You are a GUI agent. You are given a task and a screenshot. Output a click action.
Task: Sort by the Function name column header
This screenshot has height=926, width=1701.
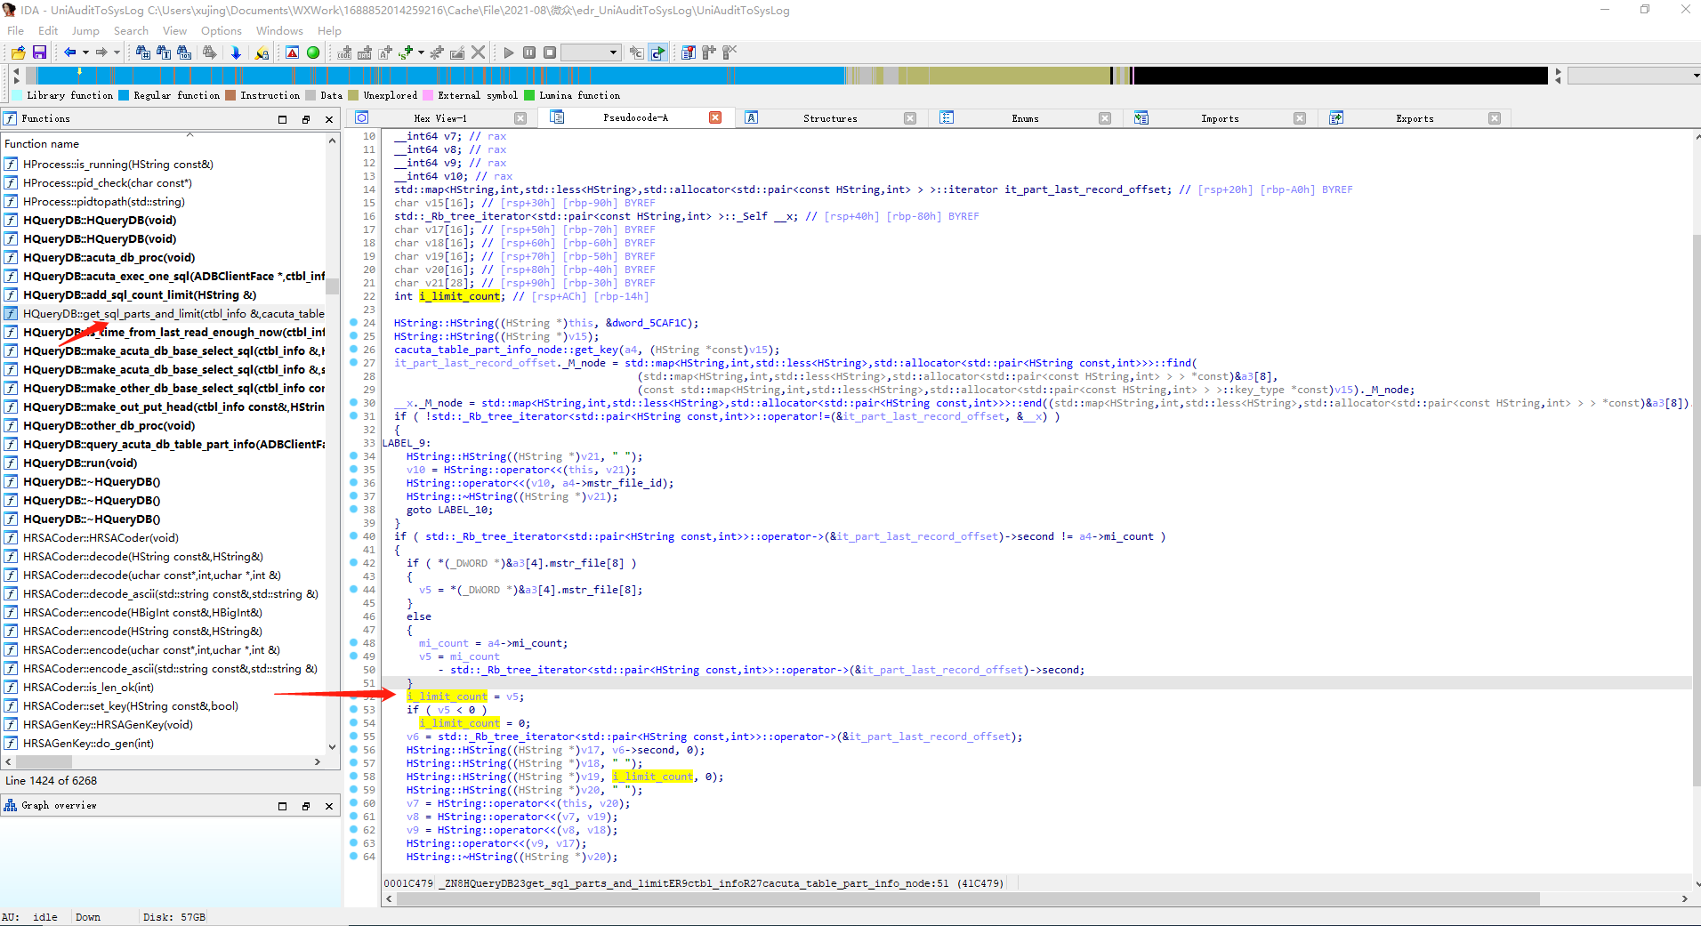click(164, 143)
